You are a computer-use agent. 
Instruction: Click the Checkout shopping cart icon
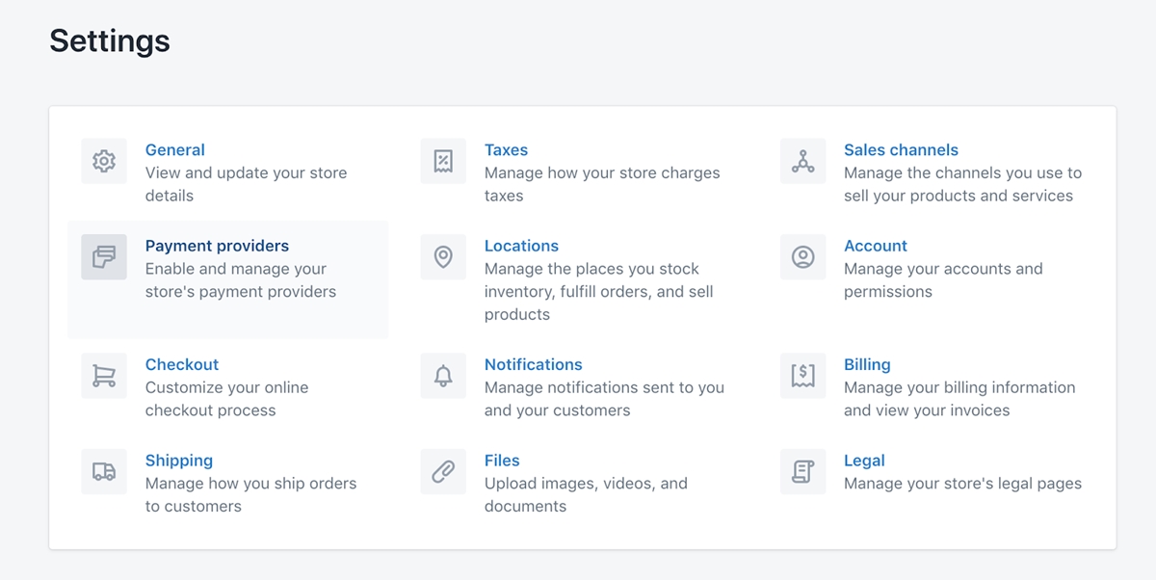[104, 376]
